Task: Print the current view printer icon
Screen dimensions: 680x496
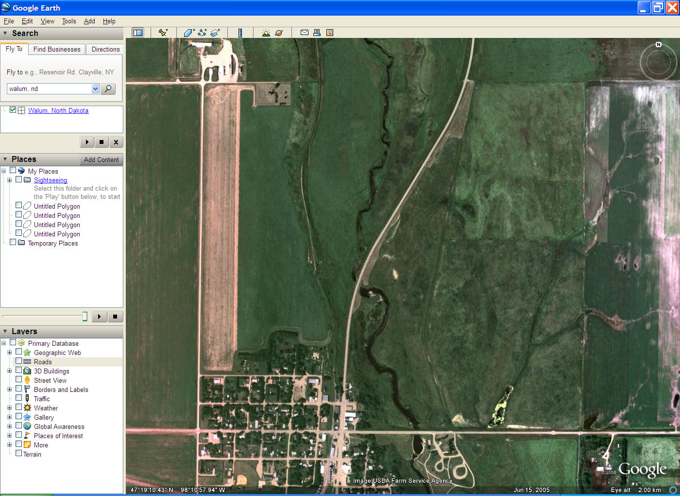Action: (x=317, y=33)
